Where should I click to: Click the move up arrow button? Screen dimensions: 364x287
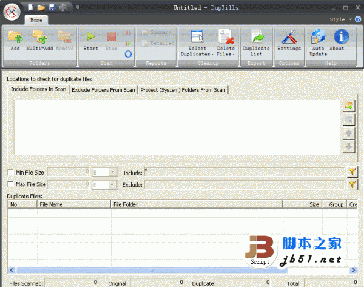pos(349,133)
